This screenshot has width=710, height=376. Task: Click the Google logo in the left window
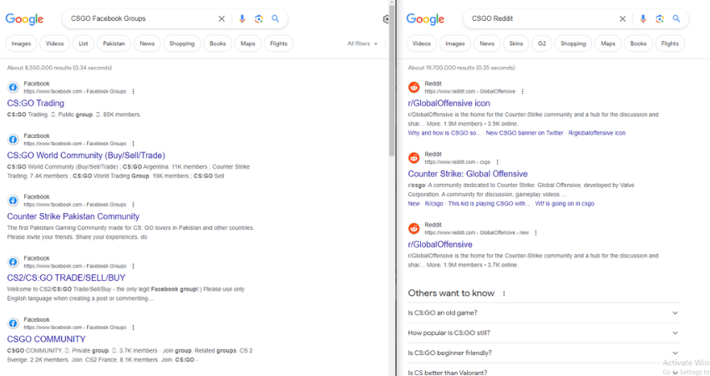coord(24,19)
